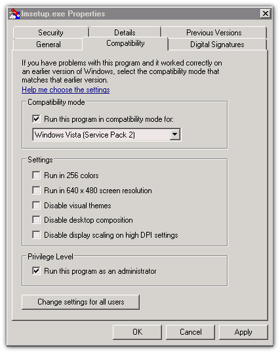Image resolution: width=280 pixels, height=353 pixels.
Task: Click the Apply button
Action: pos(243,332)
